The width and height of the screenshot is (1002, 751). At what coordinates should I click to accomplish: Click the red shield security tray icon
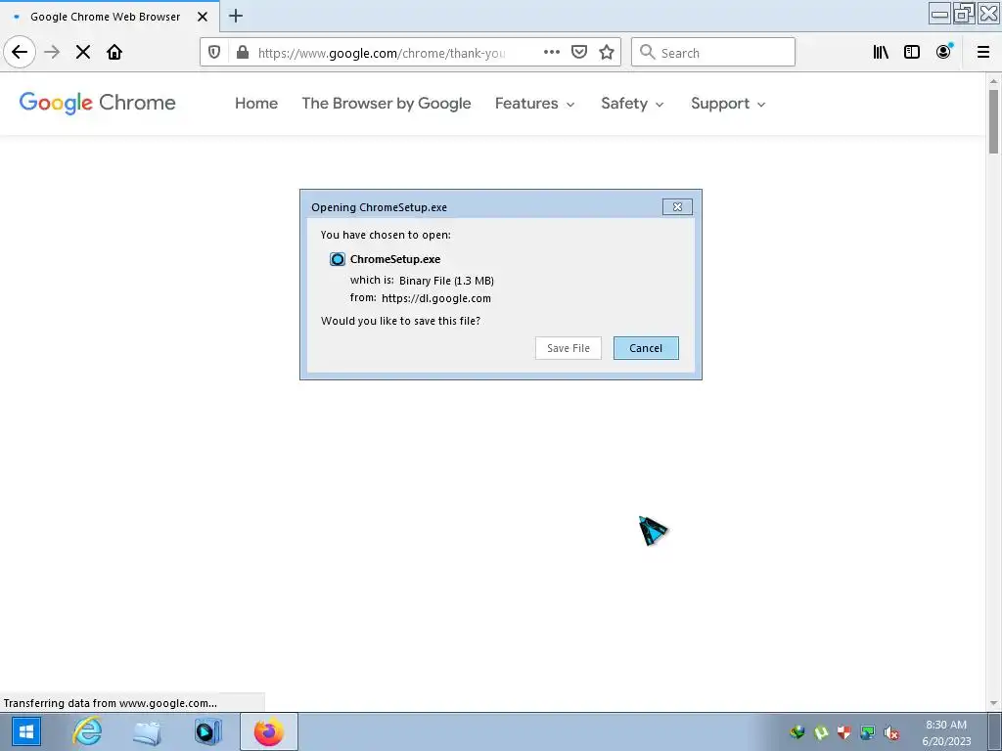[844, 732]
